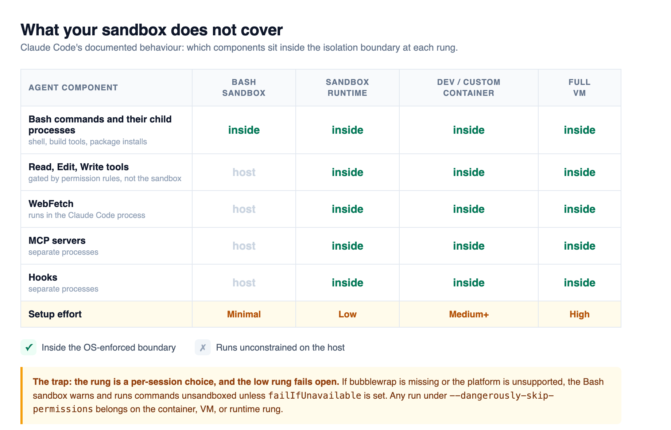Click the MCP servers row label
This screenshot has width=671, height=430.
(57, 241)
